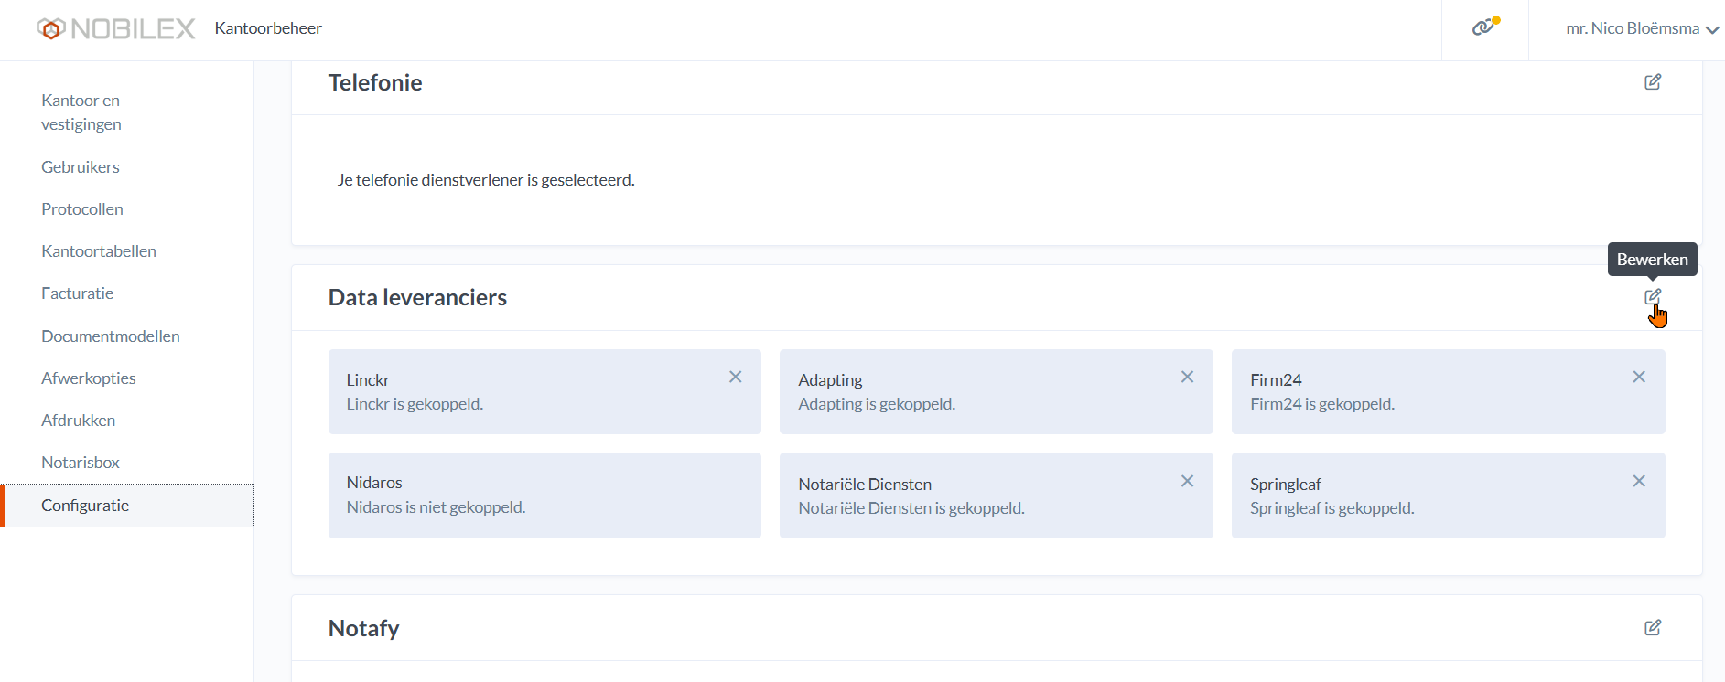Image resolution: width=1725 pixels, height=682 pixels.
Task: Edit the Telefonie section
Action: pos(1653,82)
